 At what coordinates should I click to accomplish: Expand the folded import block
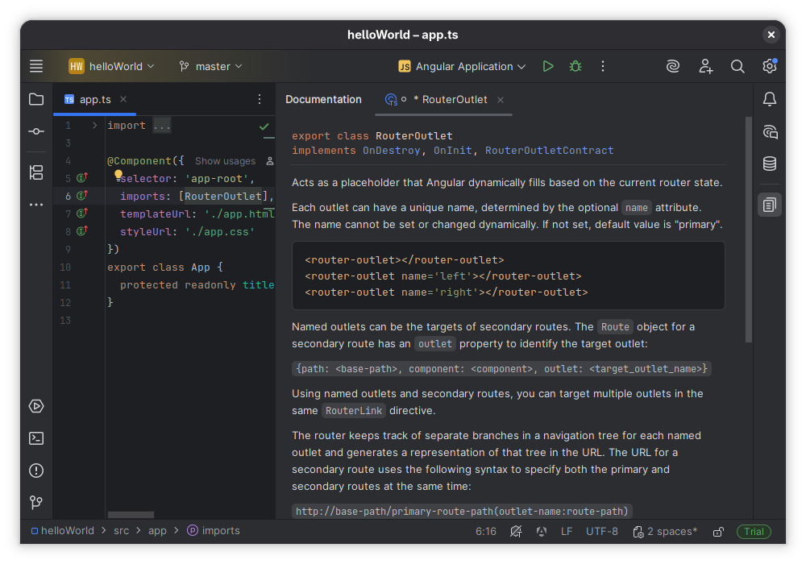[x=95, y=126]
